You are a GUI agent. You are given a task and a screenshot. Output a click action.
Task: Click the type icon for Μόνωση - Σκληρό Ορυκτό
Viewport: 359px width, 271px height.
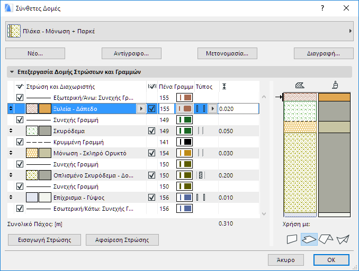point(201,153)
